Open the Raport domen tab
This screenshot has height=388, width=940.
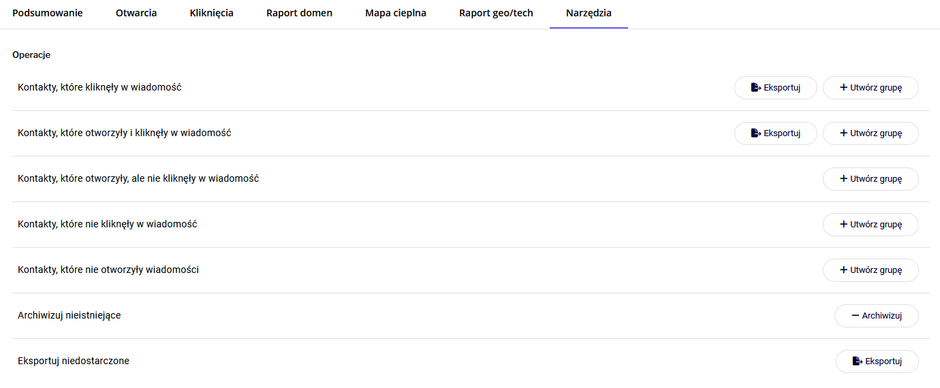tap(299, 13)
